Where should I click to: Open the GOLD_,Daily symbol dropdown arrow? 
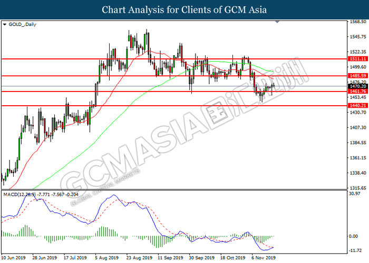(4, 24)
